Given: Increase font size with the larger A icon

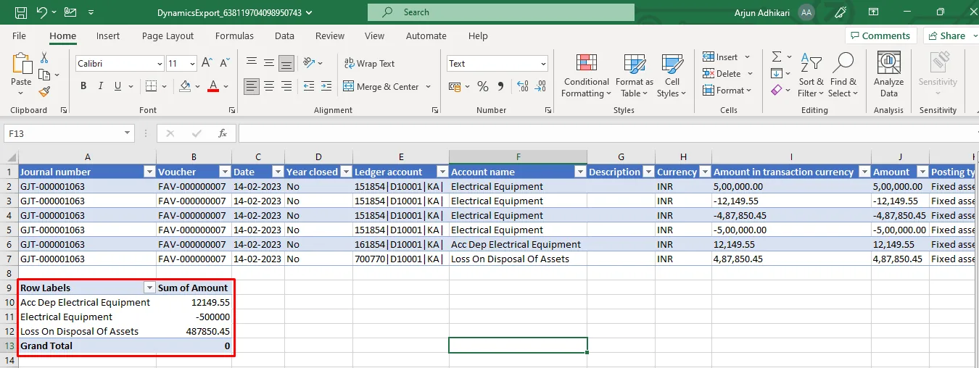Looking at the screenshot, I should (207, 64).
